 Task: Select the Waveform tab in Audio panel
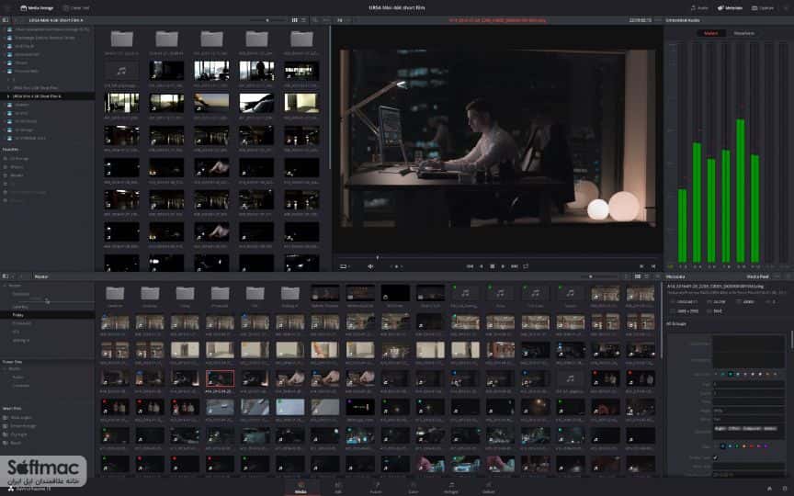click(743, 33)
